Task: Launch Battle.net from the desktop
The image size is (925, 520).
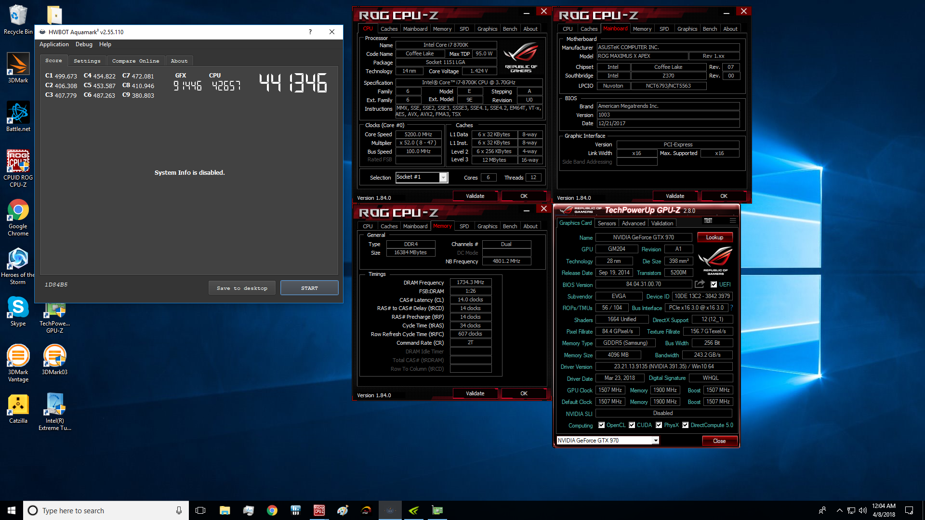Action: [x=18, y=117]
